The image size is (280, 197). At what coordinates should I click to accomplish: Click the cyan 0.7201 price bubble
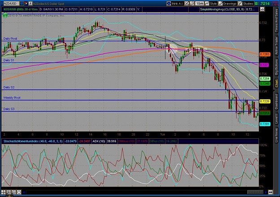(x=265, y=124)
